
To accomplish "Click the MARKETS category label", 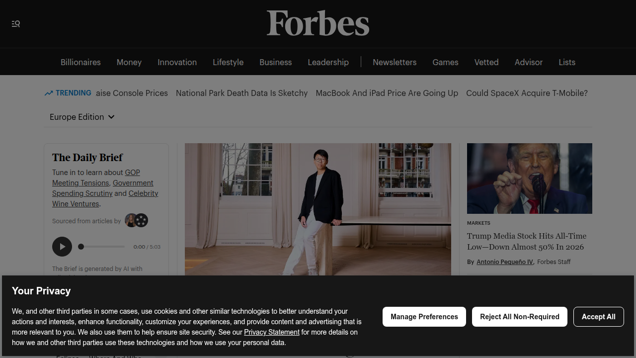I will coord(478,223).
